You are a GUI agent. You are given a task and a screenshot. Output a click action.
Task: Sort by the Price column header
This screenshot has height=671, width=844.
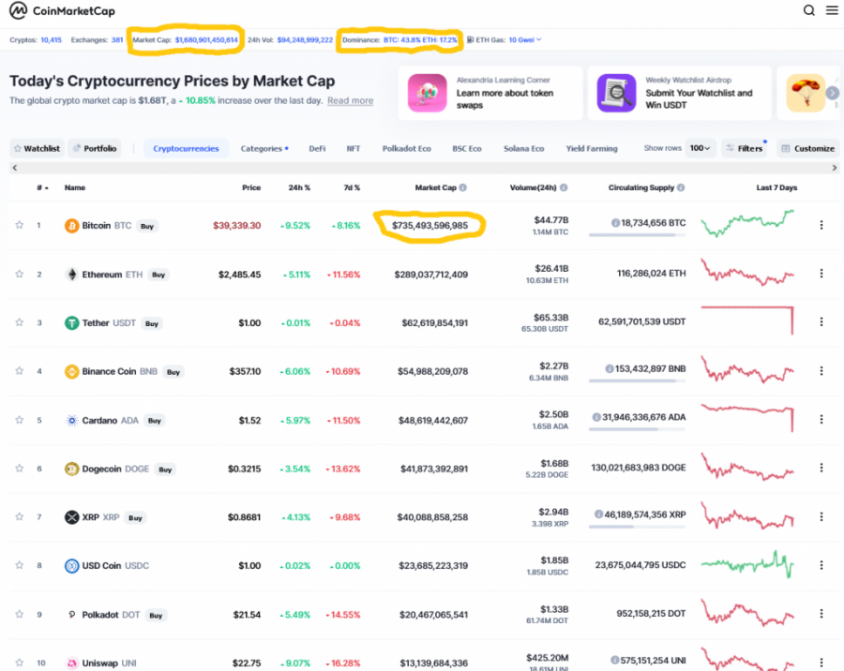click(x=251, y=187)
